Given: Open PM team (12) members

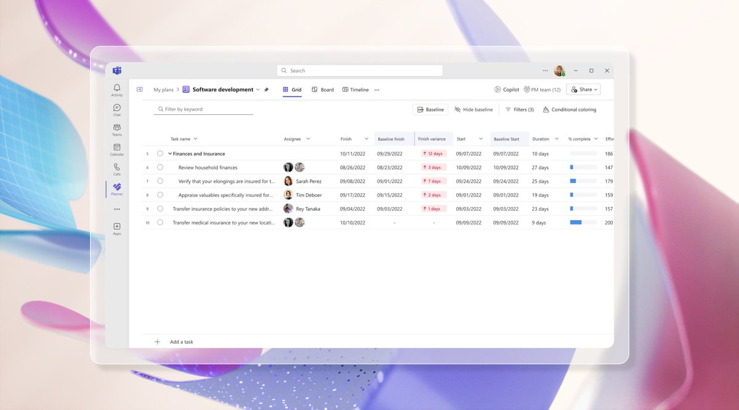Looking at the screenshot, I should pos(542,90).
